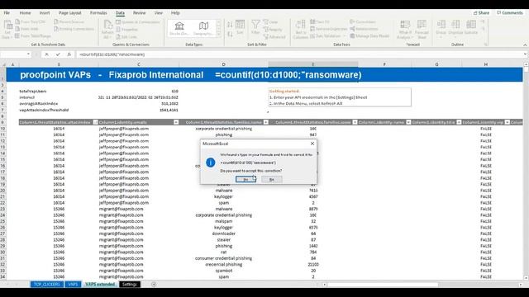Viewport: 529px width, 297px height.
Task: Switch to the VAPS sheet tab
Action: (x=73, y=284)
